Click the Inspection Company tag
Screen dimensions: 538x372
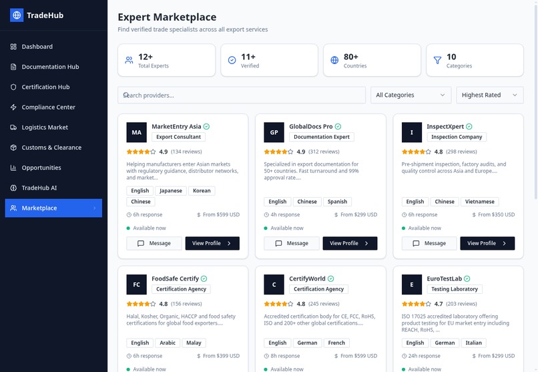pyautogui.click(x=457, y=137)
